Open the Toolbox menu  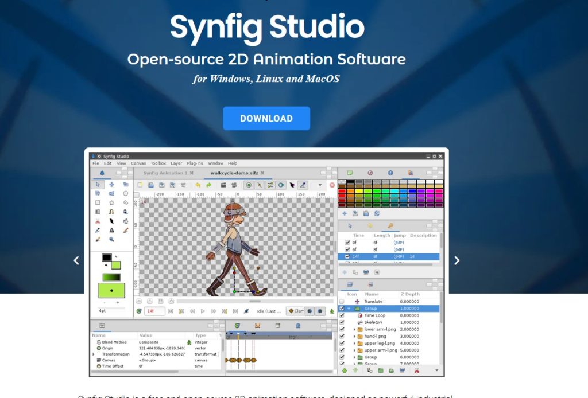[158, 163]
